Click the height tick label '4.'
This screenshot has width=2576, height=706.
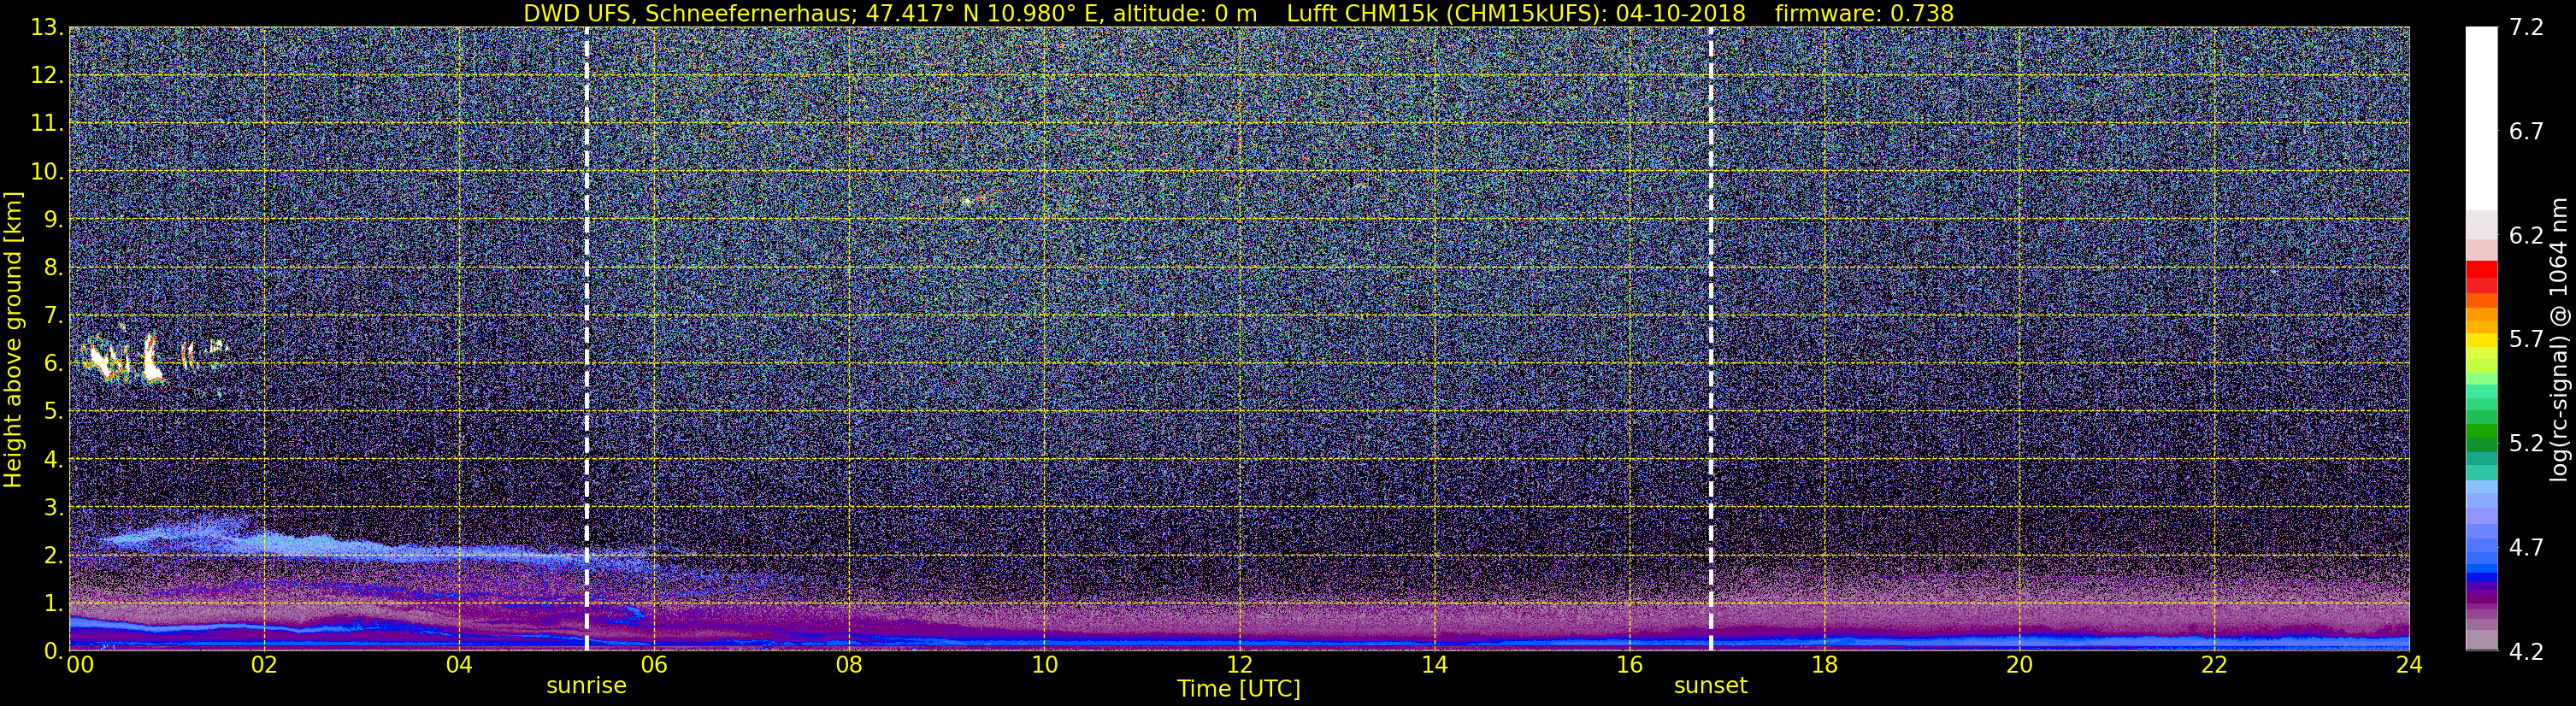pos(54,459)
